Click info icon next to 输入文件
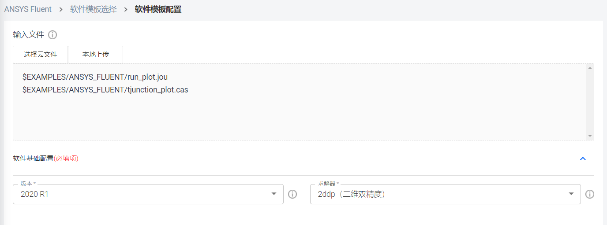 coord(52,35)
